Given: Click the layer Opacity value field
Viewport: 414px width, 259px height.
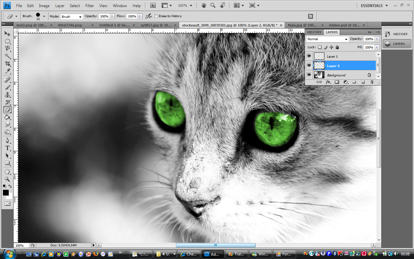Looking at the screenshot, I should coord(369,39).
